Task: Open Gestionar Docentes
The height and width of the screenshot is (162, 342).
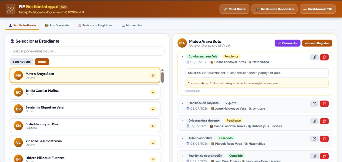Action: (274, 9)
